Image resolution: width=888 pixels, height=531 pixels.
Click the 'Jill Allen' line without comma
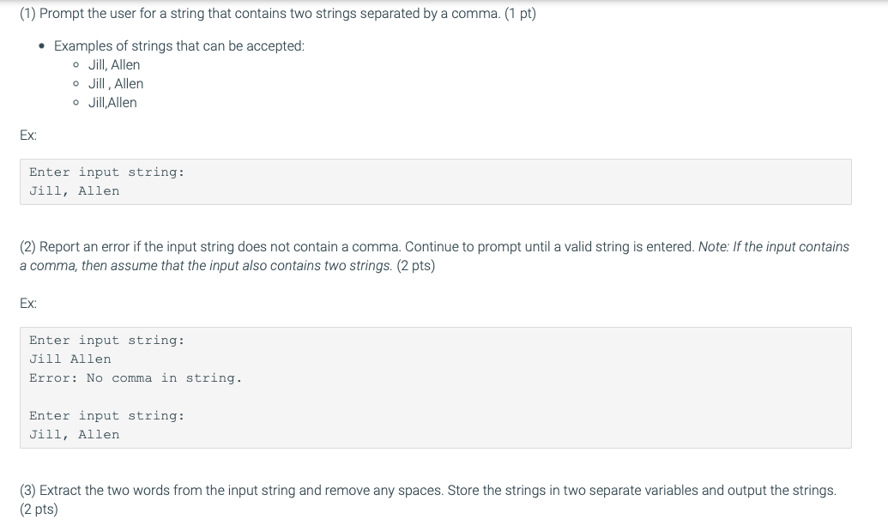70,359
